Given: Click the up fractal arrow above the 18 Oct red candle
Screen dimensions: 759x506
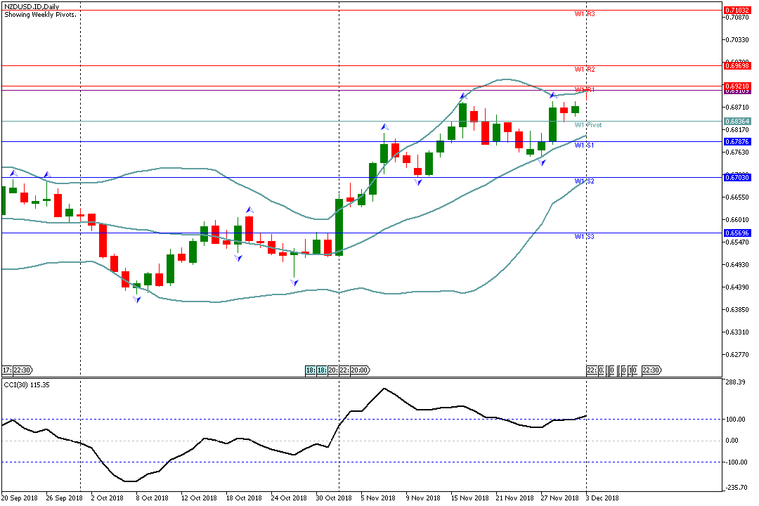Looking at the screenshot, I should click(249, 209).
